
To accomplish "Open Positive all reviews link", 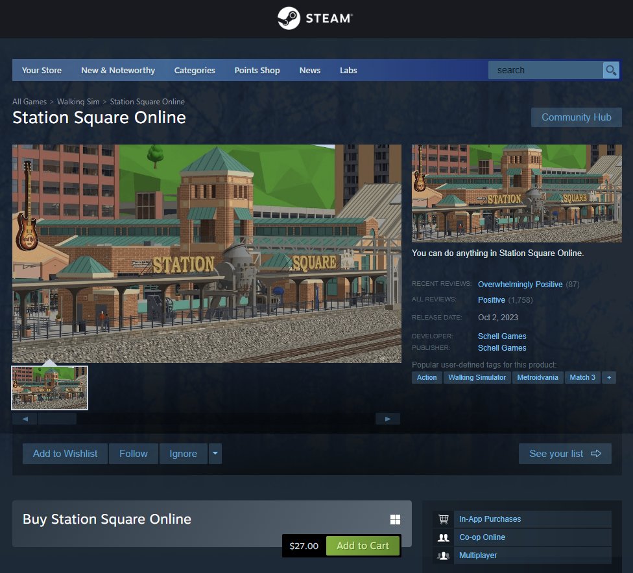I will click(492, 300).
